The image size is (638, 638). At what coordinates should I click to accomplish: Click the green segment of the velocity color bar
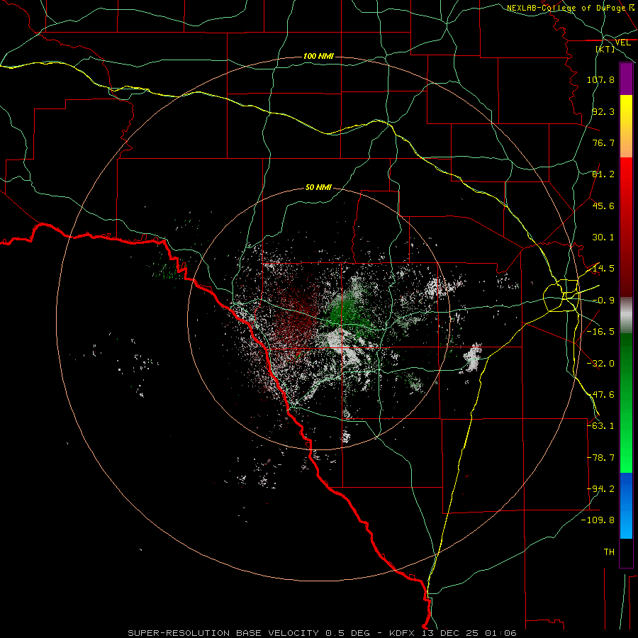coord(626,403)
